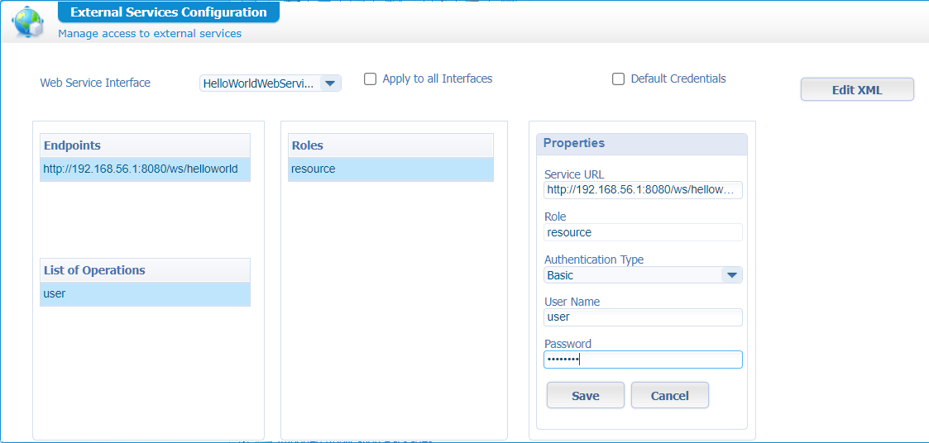Click the User Name text field
The height and width of the screenshot is (443, 929).
tap(642, 317)
